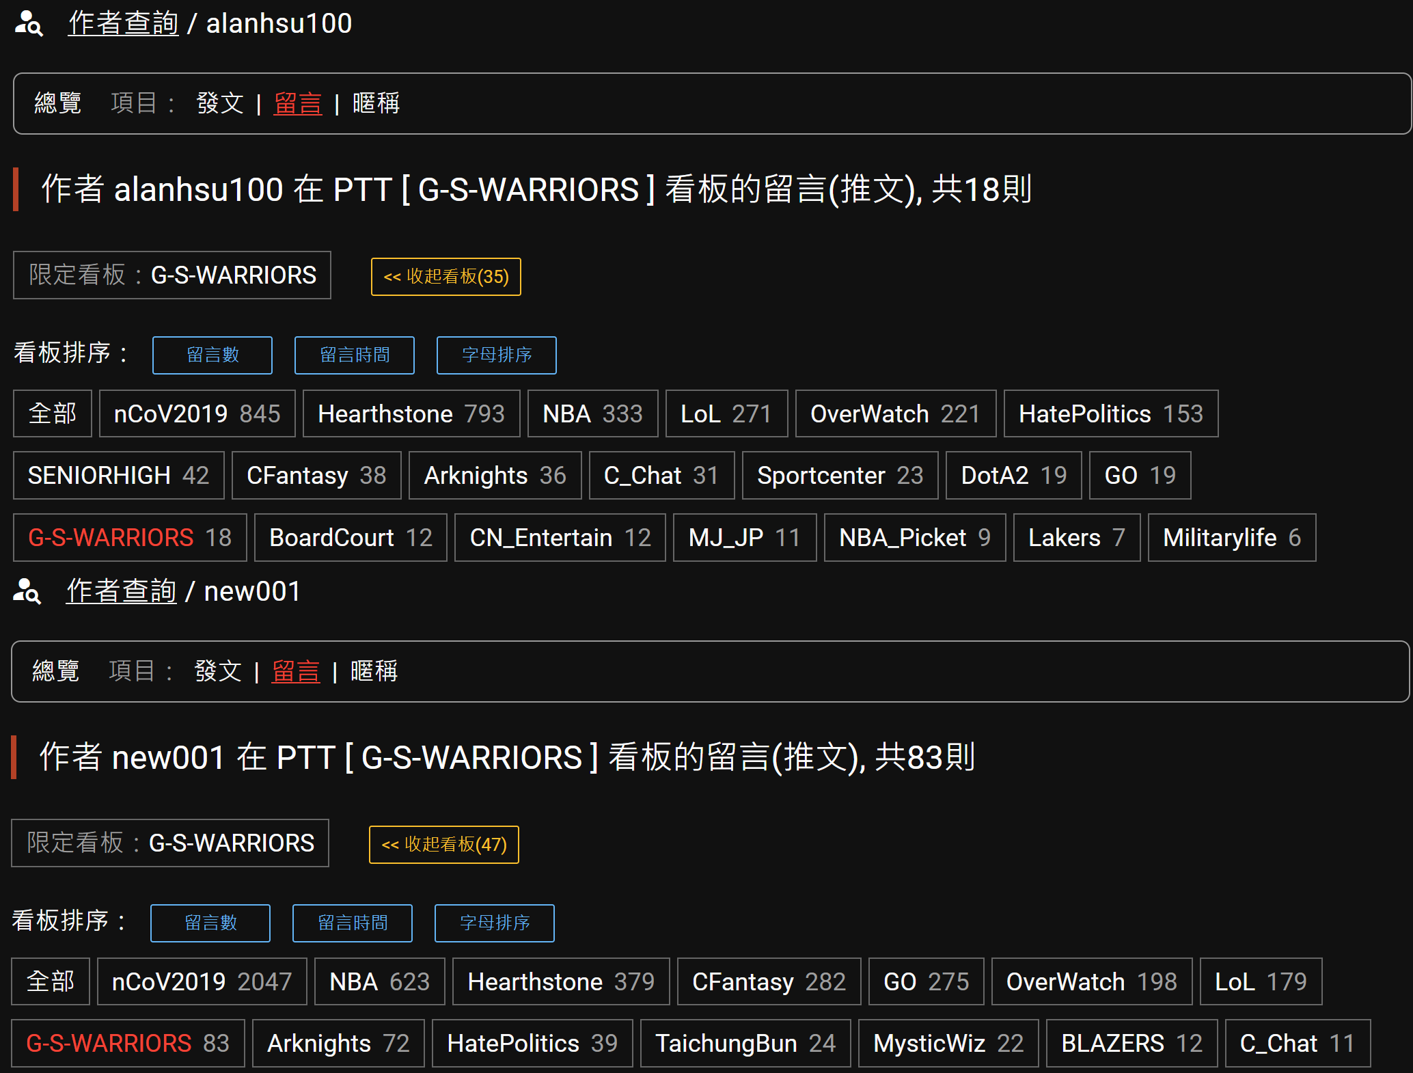Screen dimensions: 1413x1073
Task: Filter by OverWatch 221 board
Action: (x=896, y=413)
